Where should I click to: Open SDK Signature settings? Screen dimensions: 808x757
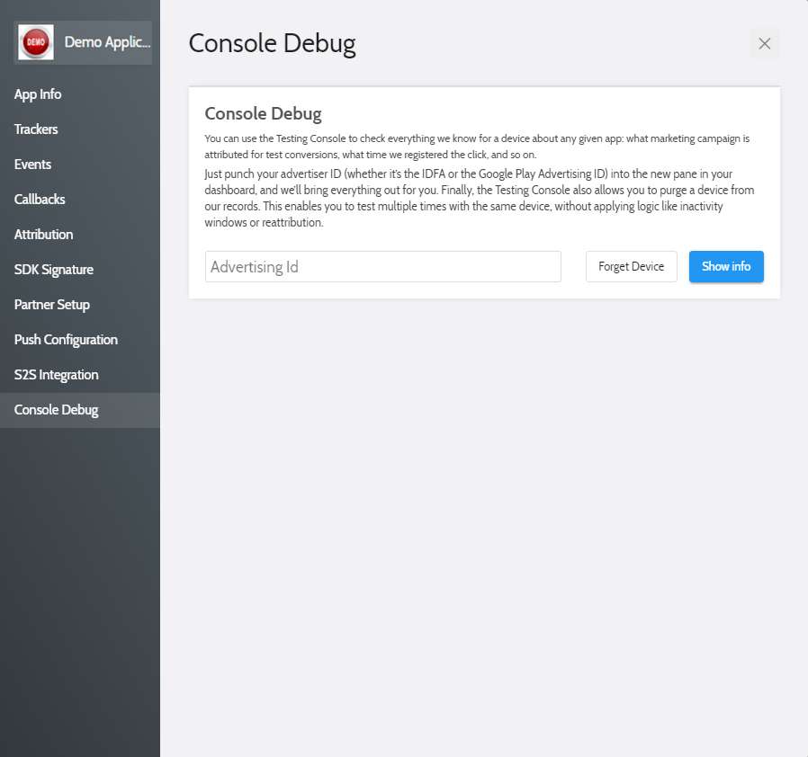(x=54, y=270)
